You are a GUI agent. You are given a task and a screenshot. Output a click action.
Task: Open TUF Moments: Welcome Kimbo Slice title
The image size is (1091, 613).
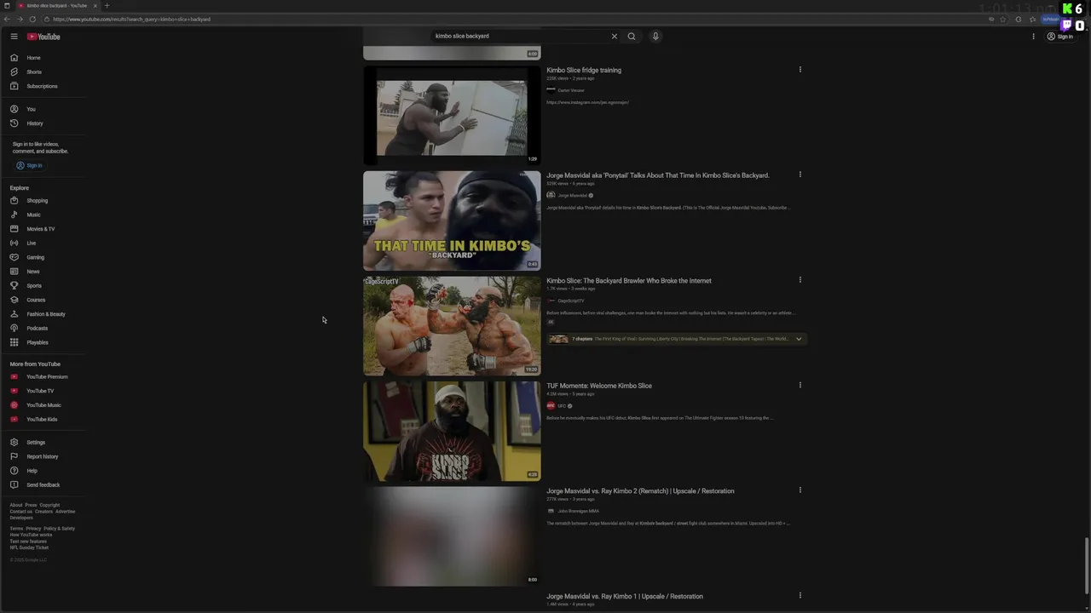599,386
